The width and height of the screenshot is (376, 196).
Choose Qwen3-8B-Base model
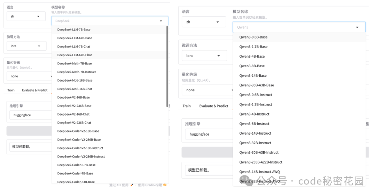299,66
